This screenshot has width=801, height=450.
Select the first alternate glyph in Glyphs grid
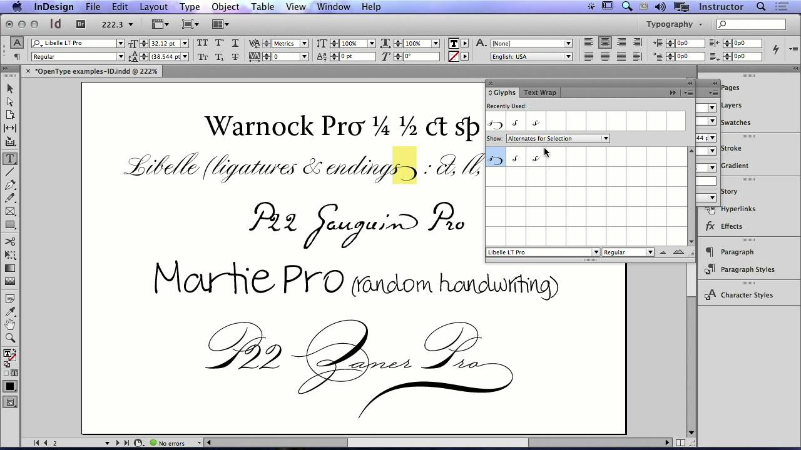pos(496,158)
